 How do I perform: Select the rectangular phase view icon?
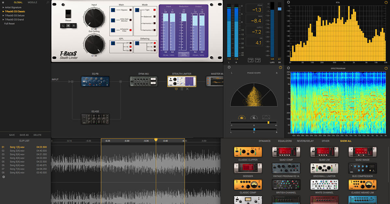[x=266, y=117]
